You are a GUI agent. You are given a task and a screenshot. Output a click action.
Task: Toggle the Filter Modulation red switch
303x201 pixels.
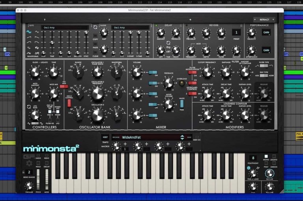[x=193, y=72]
